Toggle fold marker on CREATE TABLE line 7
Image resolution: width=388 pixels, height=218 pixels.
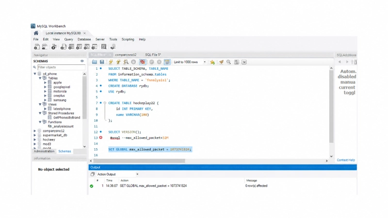(x=105, y=103)
